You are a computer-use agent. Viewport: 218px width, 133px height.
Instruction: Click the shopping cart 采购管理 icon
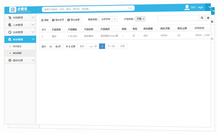coord(10,17)
